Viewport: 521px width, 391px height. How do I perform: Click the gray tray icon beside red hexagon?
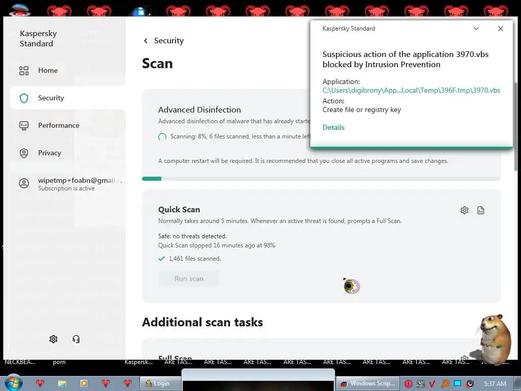click(x=421, y=384)
